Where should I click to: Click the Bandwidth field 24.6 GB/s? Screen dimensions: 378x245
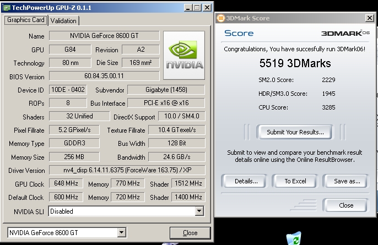[177, 157]
